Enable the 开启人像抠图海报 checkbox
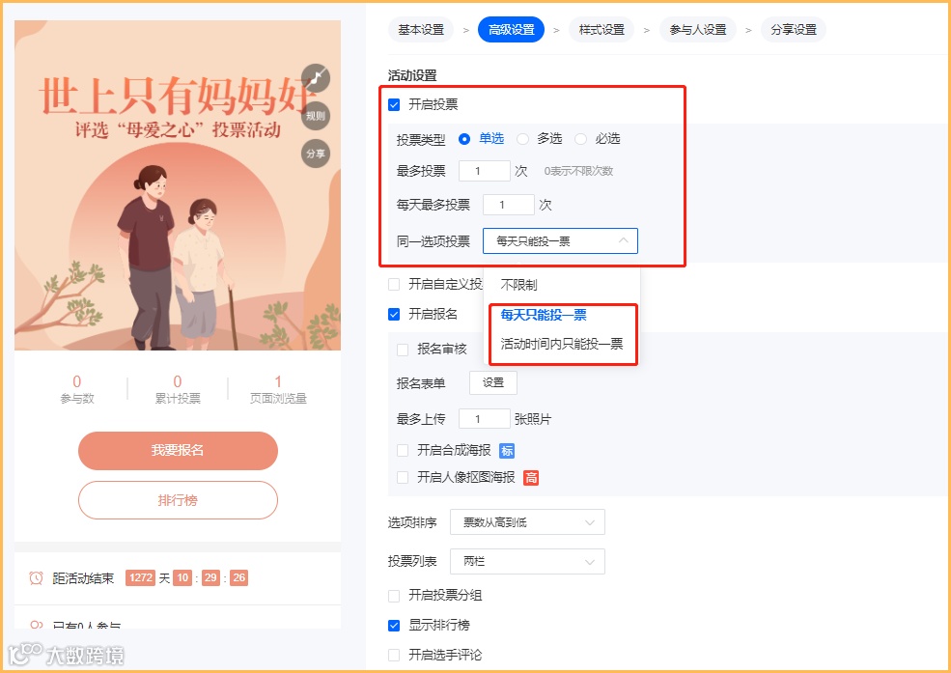Image resolution: width=951 pixels, height=673 pixels. tap(403, 478)
